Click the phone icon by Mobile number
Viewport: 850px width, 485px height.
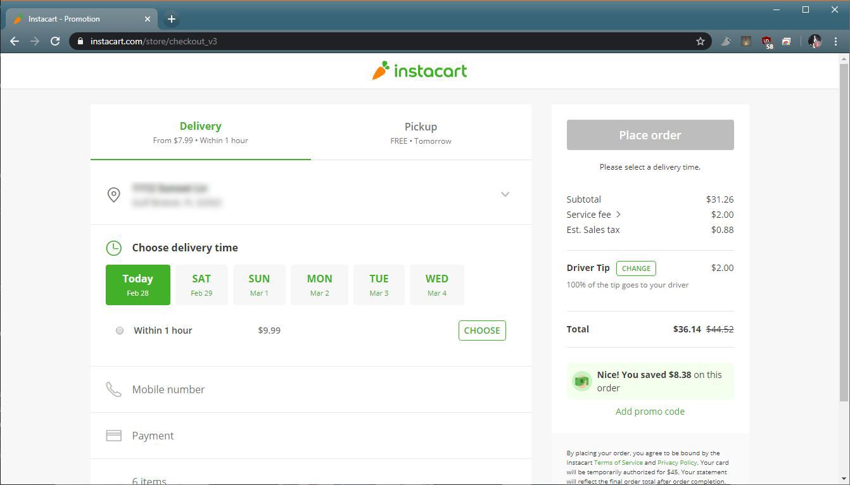click(x=113, y=389)
